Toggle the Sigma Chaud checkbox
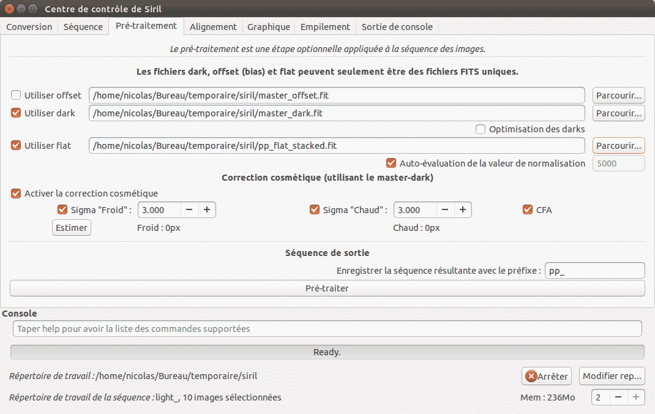The height and width of the screenshot is (414, 655). pos(315,209)
